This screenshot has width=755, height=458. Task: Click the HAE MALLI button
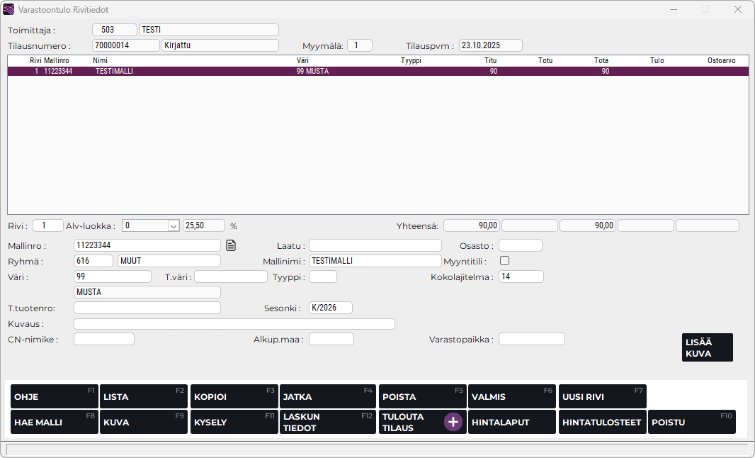[54, 422]
